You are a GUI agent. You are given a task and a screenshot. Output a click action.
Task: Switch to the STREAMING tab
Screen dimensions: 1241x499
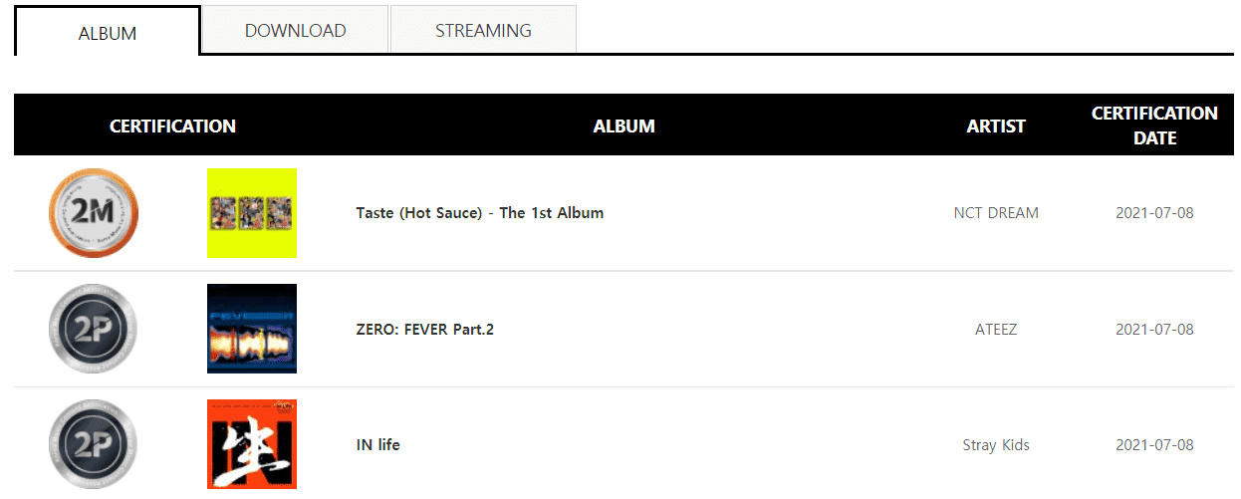[x=483, y=31]
